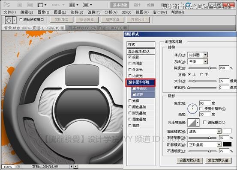Click 复位为默认值 button
237x170 pixels.
[x=219, y=160]
